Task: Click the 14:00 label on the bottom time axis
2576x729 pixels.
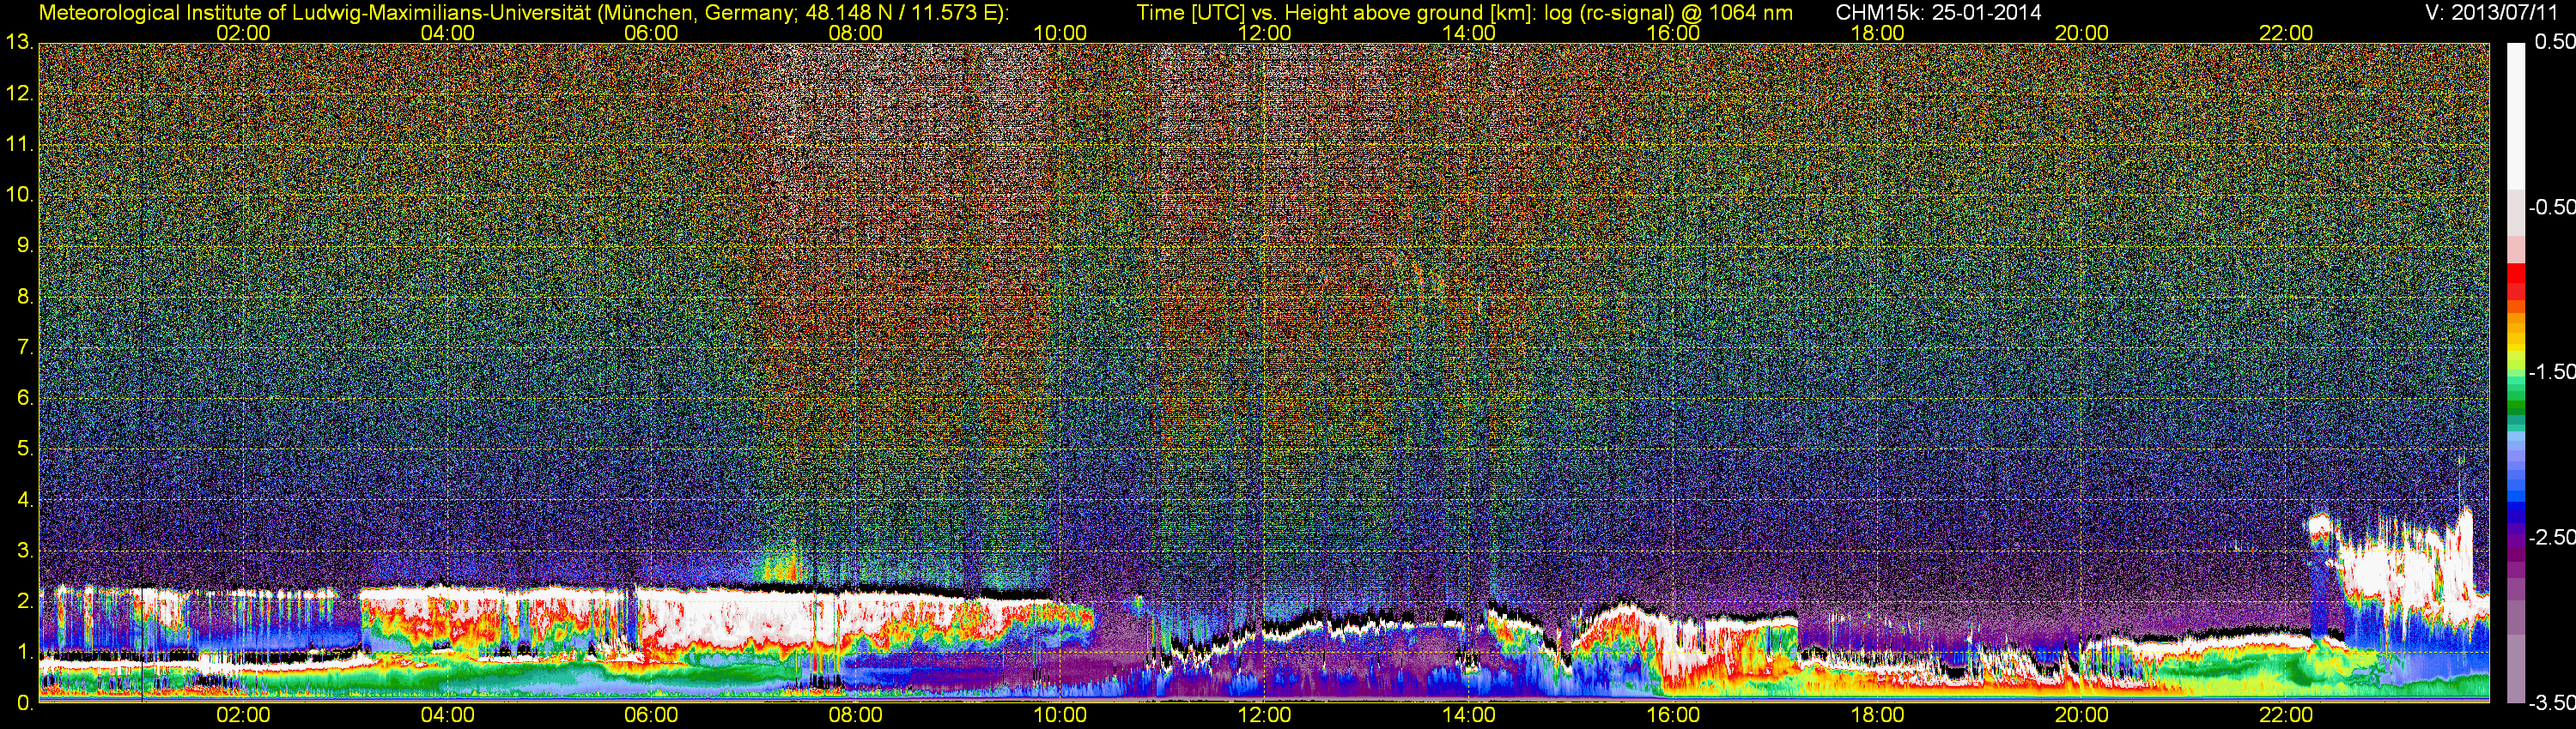Action: 1469,715
